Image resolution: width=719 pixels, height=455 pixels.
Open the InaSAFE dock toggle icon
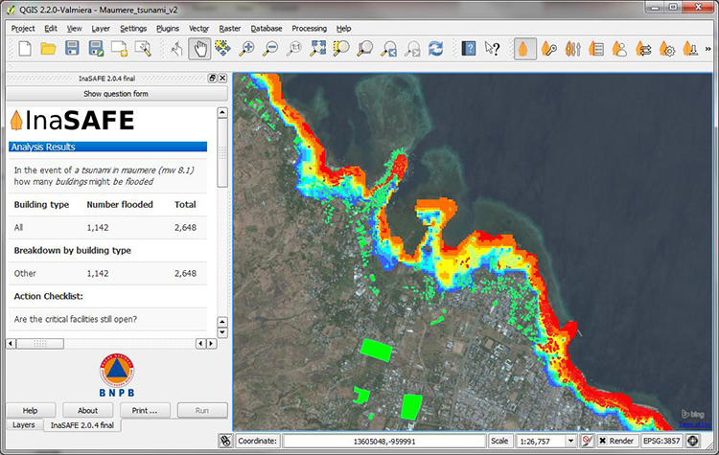tap(525, 49)
